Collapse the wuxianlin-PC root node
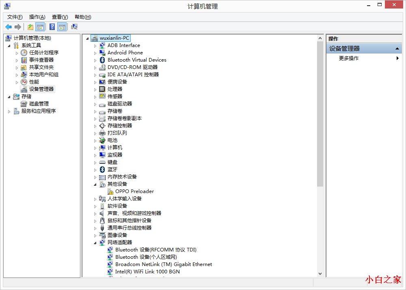This screenshot has width=406, height=290. 87,39
